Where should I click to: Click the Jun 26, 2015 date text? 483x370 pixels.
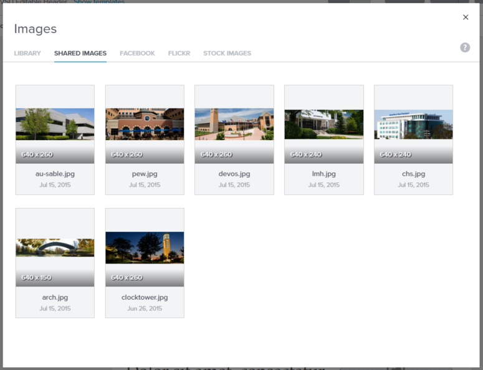(x=145, y=308)
